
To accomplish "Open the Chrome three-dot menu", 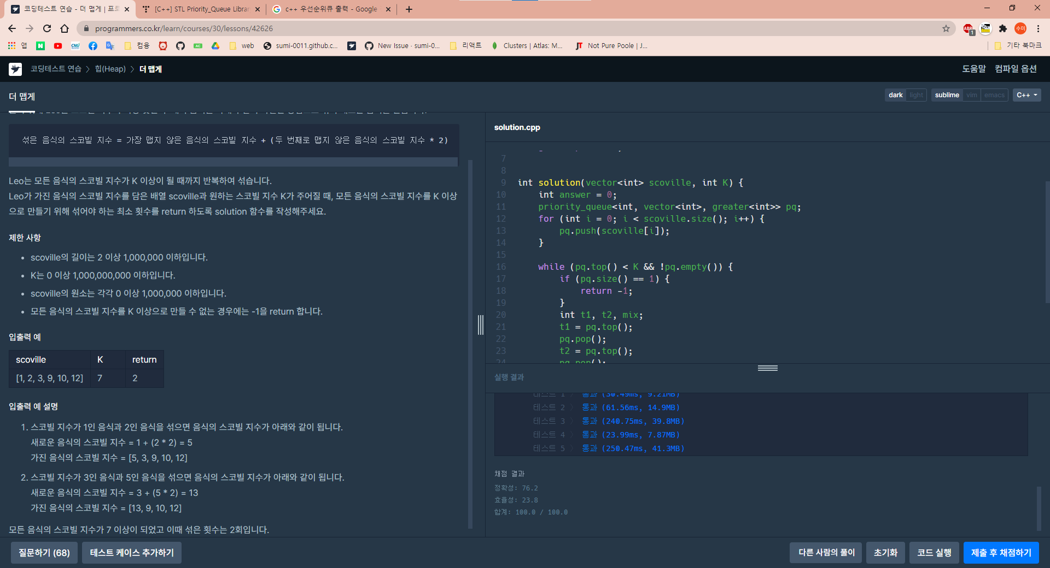I will (1038, 28).
